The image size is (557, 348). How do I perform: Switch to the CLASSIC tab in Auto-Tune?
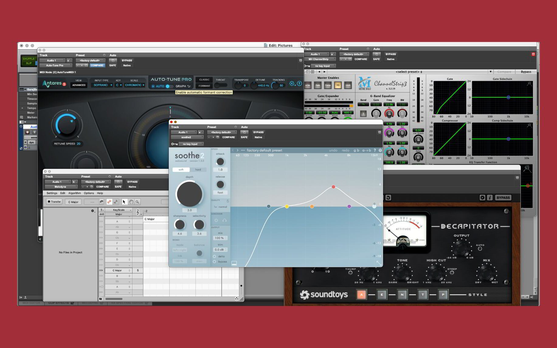pos(204,79)
